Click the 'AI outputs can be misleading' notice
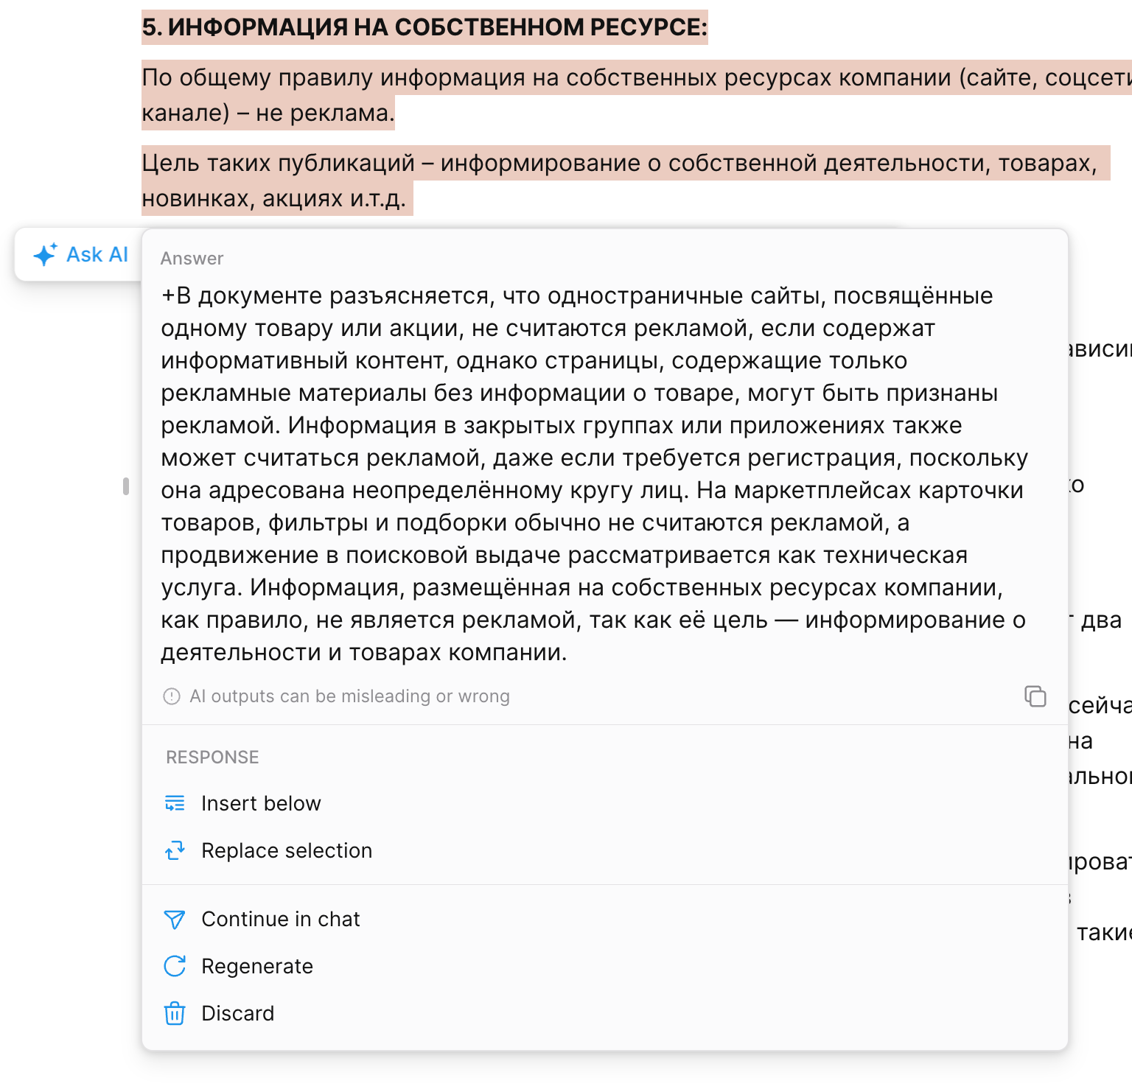The width and height of the screenshot is (1132, 1092). tap(349, 696)
